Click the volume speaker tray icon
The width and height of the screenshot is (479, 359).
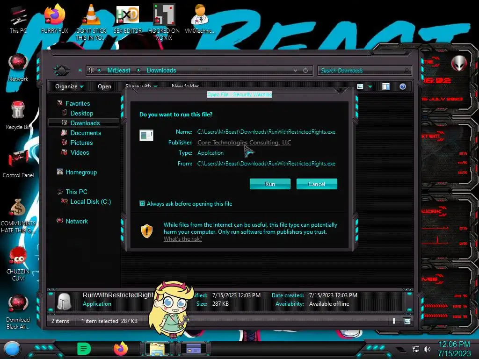[427, 349]
